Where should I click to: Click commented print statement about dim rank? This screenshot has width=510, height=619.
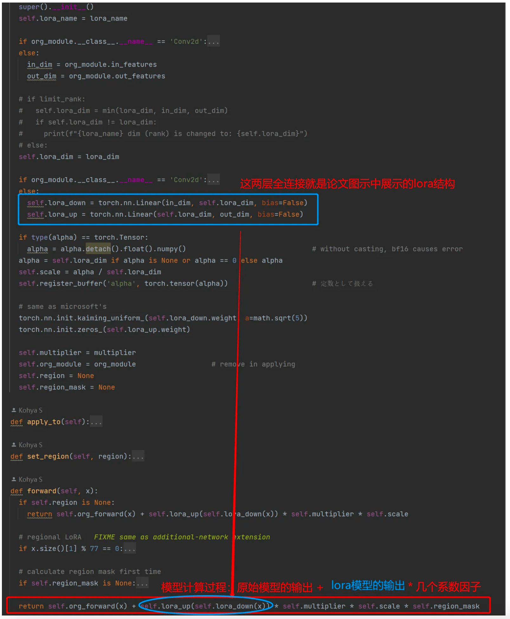tap(163, 134)
